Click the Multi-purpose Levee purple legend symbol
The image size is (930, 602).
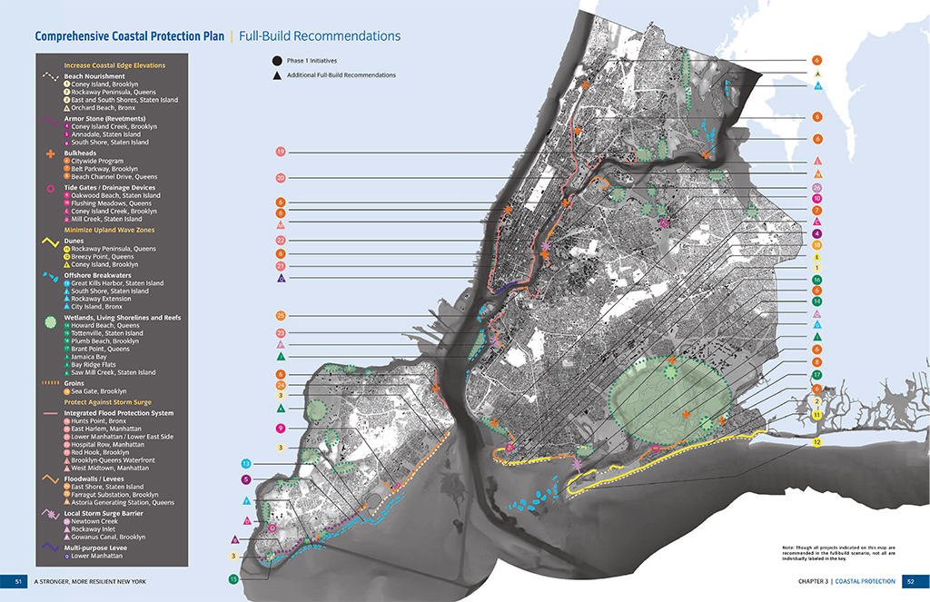click(50, 548)
